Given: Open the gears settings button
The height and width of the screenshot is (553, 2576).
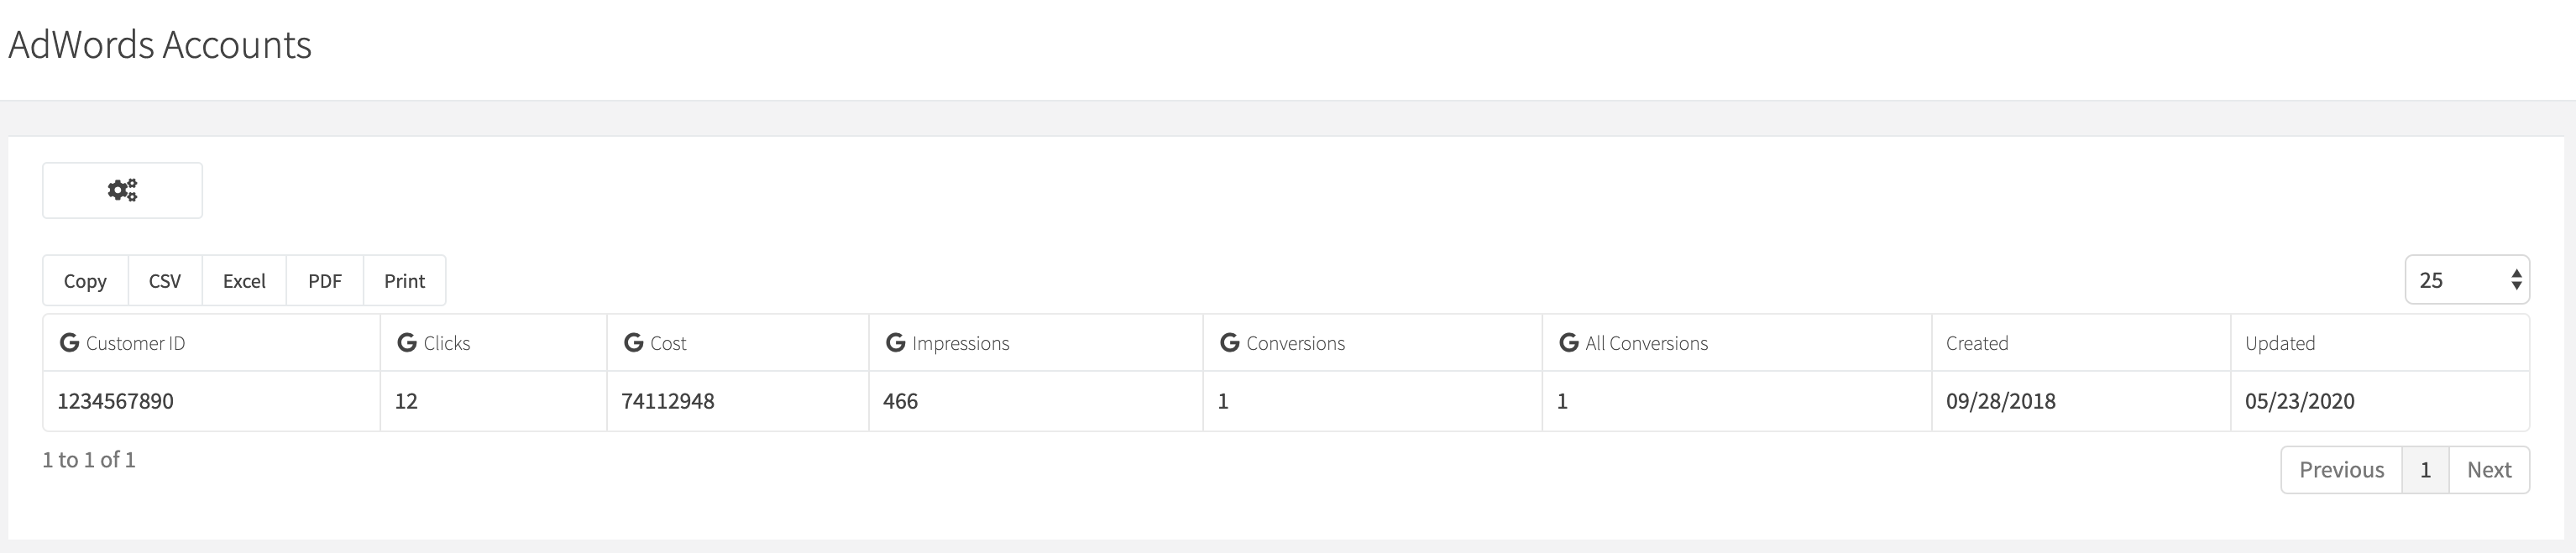Looking at the screenshot, I should 122,190.
